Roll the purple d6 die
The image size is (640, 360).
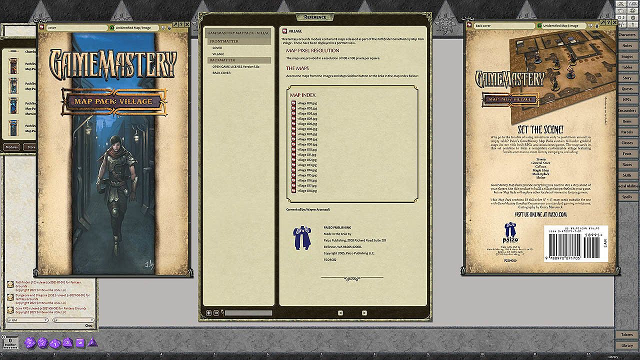point(80,343)
